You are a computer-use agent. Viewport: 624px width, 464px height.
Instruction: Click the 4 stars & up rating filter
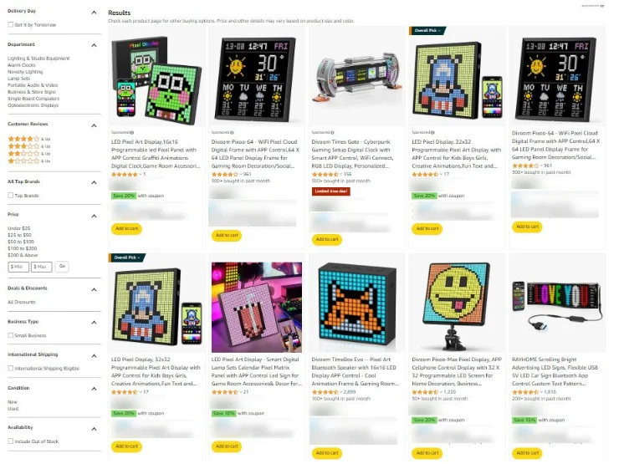point(28,139)
